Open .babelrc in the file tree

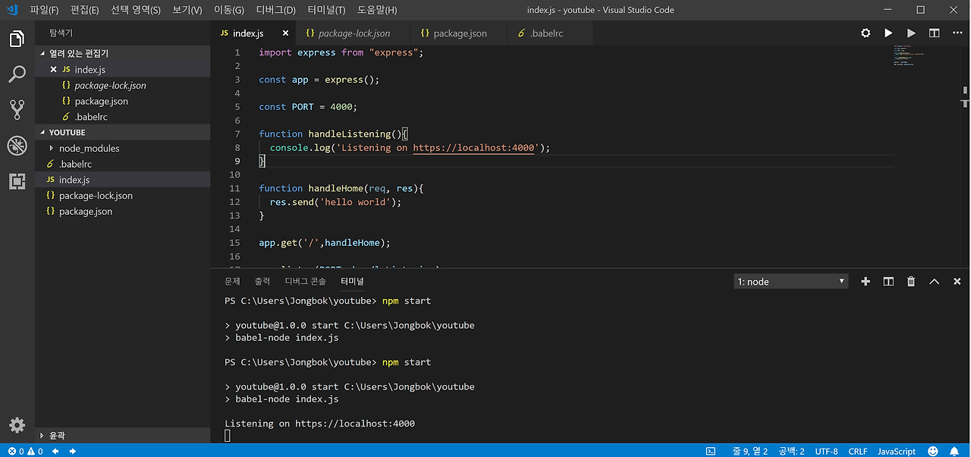coord(75,164)
